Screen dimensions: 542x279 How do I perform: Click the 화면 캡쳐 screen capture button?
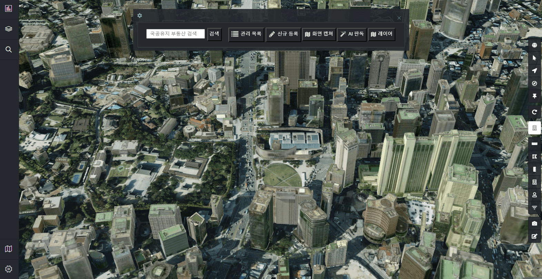pos(319,34)
